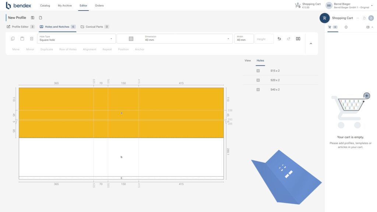Image resolution: width=377 pixels, height=212 pixels.
Task: Toggle the S20 x 2 hole checkbox
Action: click(258, 80)
